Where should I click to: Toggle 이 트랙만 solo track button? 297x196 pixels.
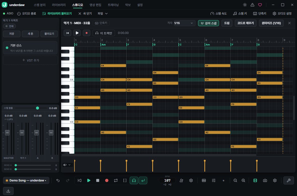click(104, 33)
